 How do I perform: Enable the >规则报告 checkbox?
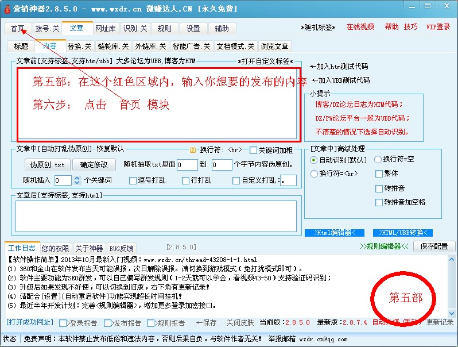[x=150, y=323]
